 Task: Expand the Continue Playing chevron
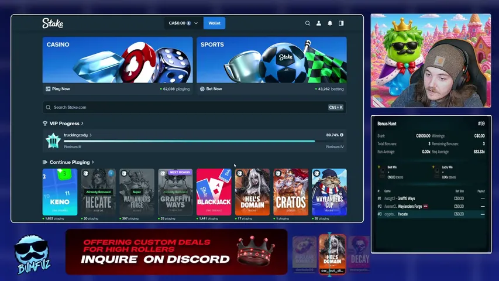click(x=92, y=162)
